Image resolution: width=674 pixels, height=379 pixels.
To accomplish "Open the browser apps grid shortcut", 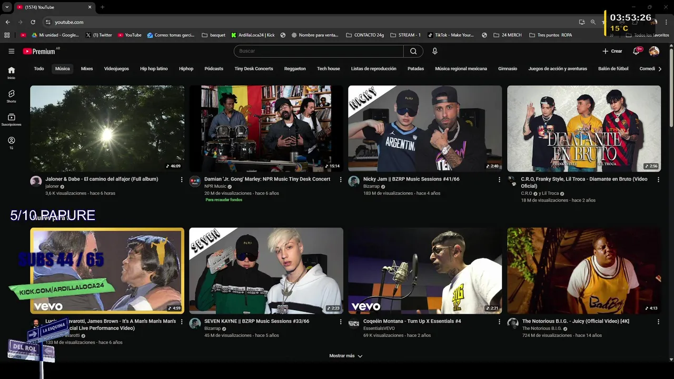I will (7, 35).
